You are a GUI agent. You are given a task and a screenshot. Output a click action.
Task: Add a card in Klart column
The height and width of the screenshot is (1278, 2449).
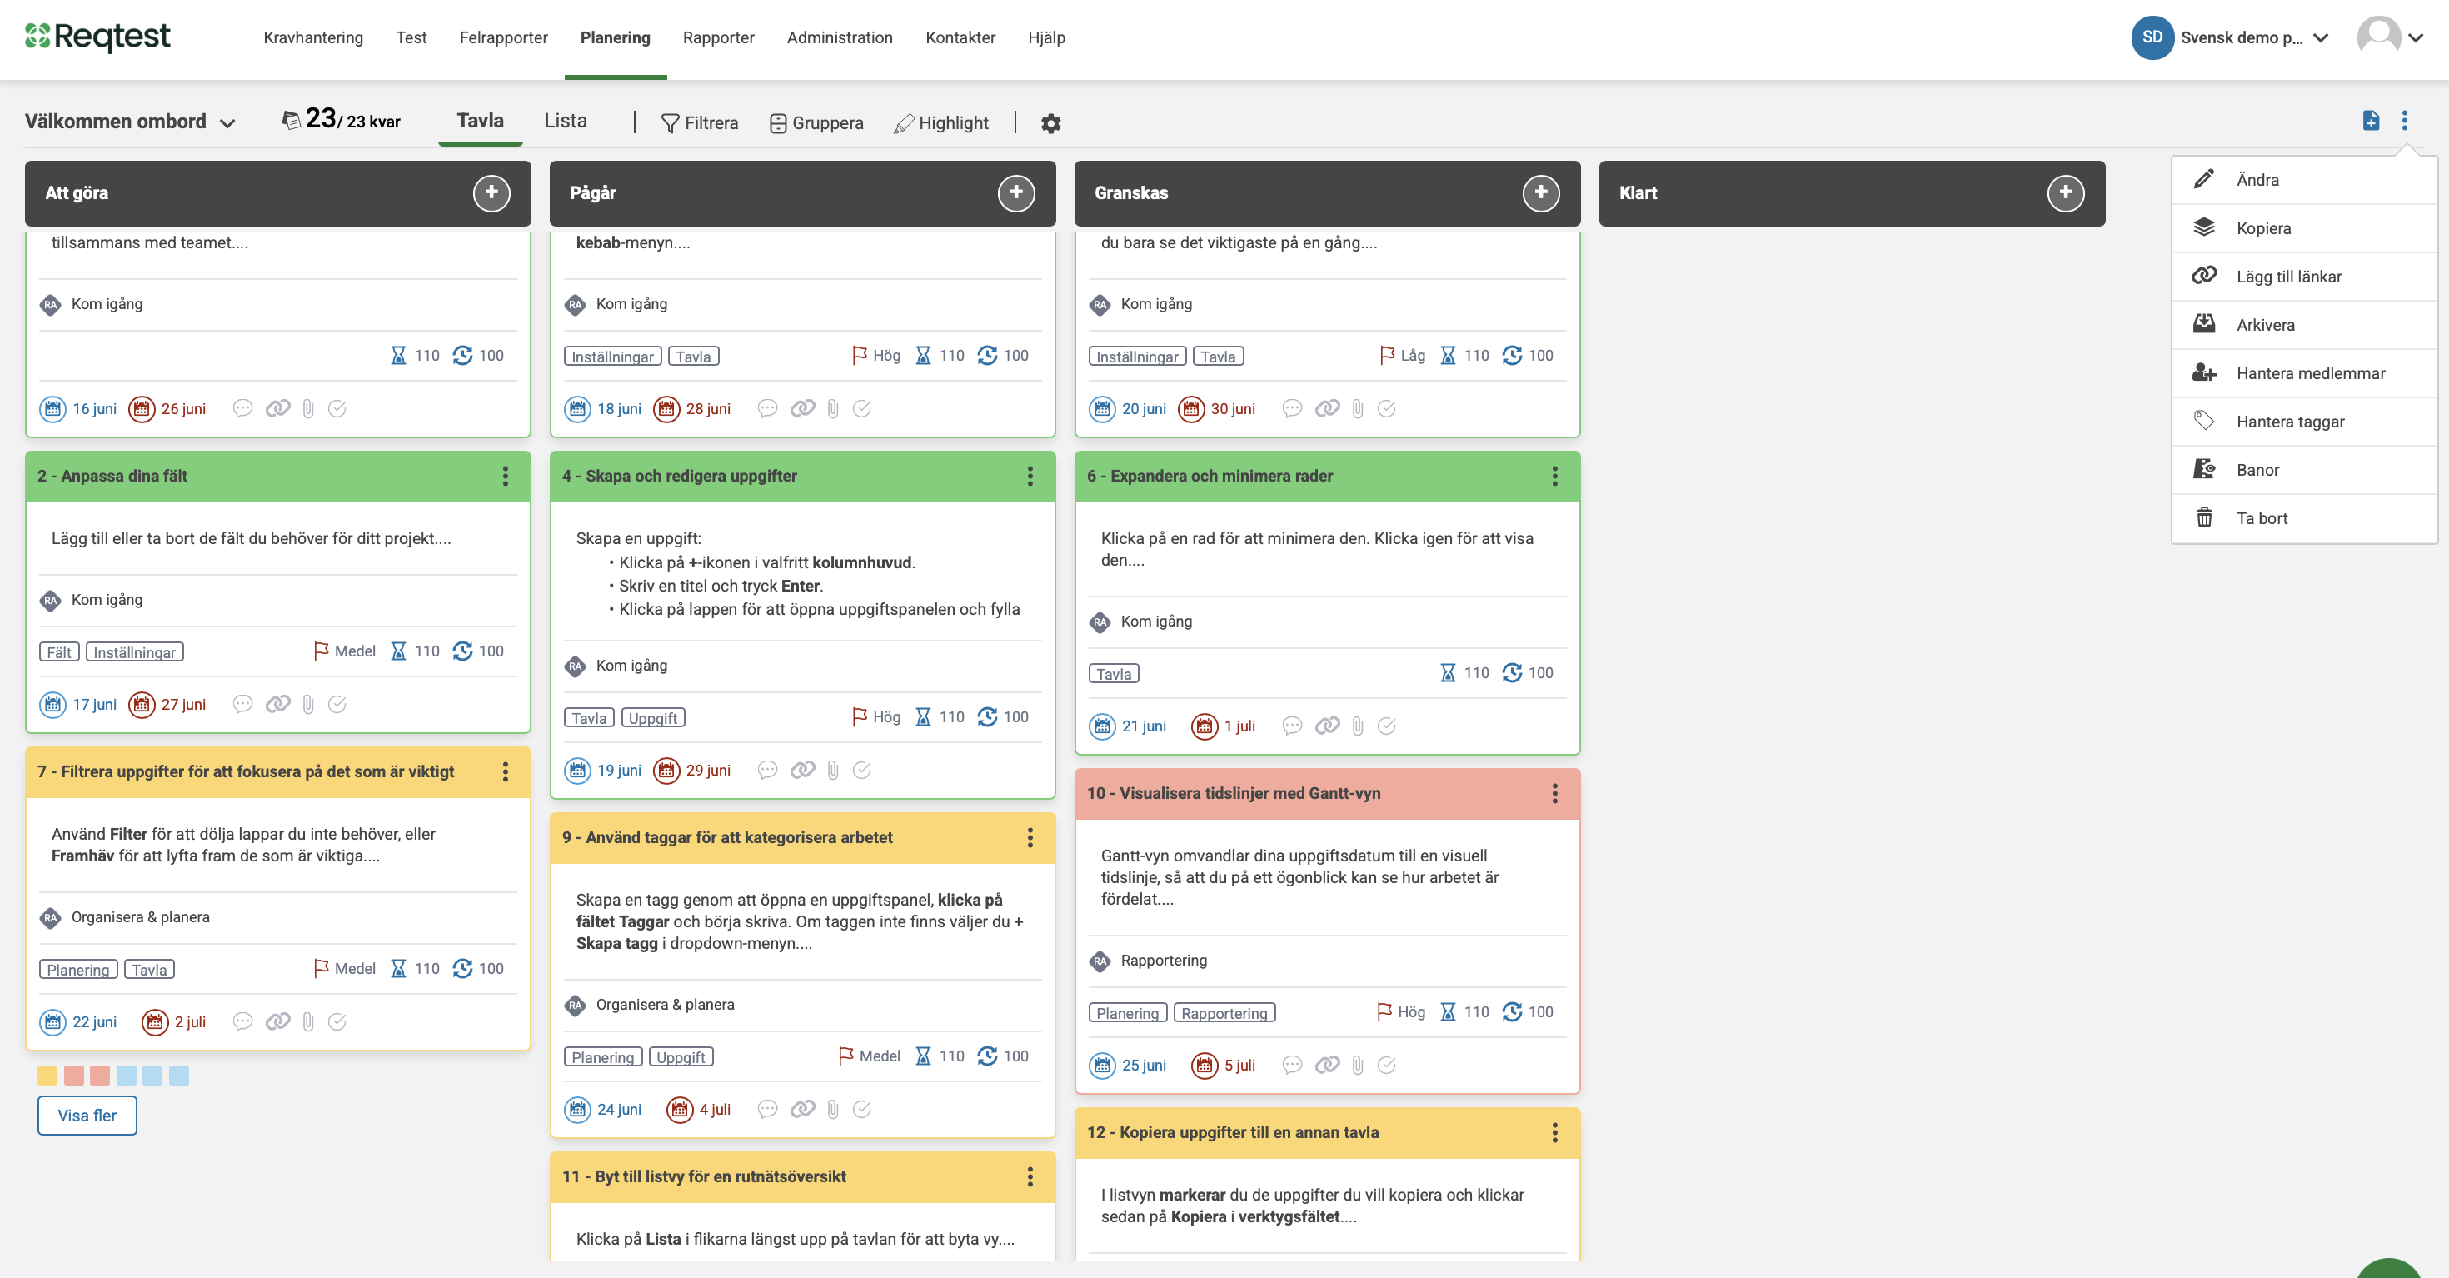pyautogui.click(x=2066, y=193)
